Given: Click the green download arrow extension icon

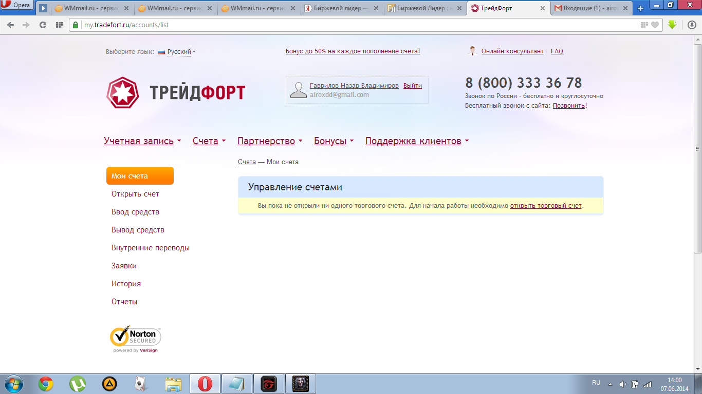Looking at the screenshot, I should (672, 24).
